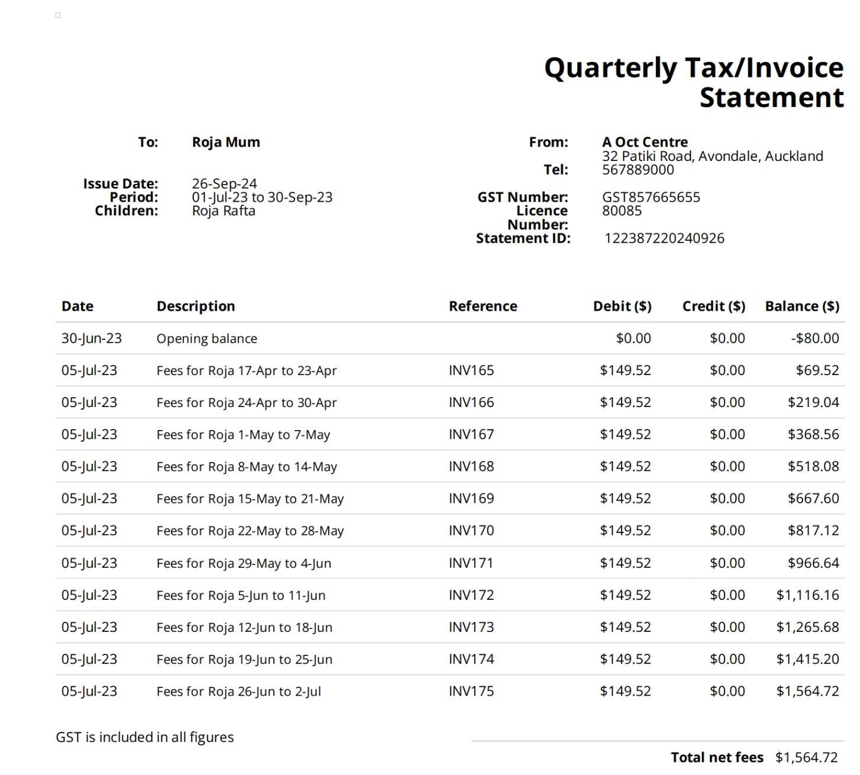Click reference INV167
The height and width of the screenshot is (775, 860).
(x=471, y=434)
